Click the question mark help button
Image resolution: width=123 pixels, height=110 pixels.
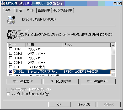pyautogui.click(x=115, y=3)
